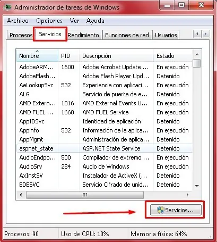Sort list by Estado column header

172,56
